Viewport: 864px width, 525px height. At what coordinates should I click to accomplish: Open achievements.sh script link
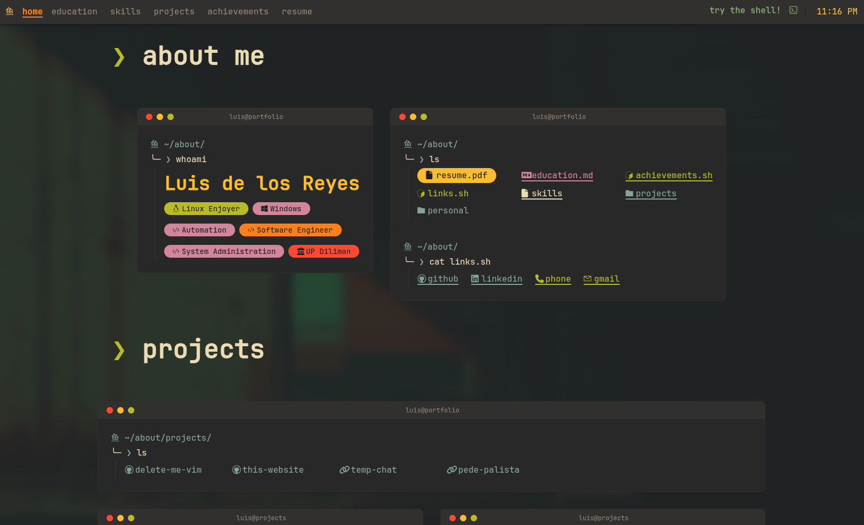click(668, 176)
